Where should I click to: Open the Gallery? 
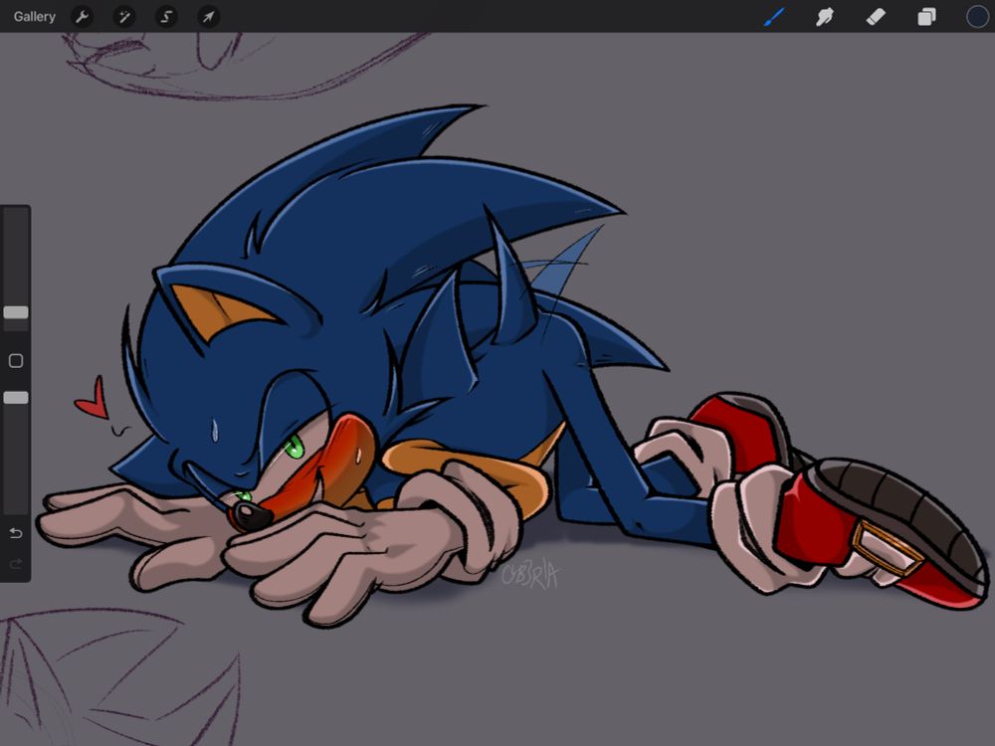click(x=34, y=17)
